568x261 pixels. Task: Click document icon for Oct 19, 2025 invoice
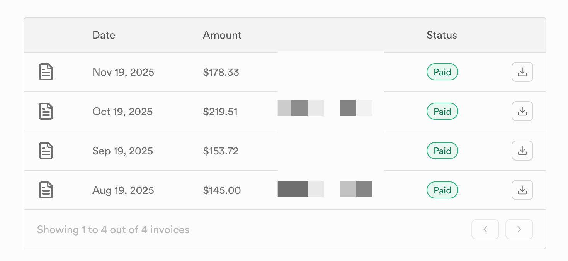tap(46, 112)
